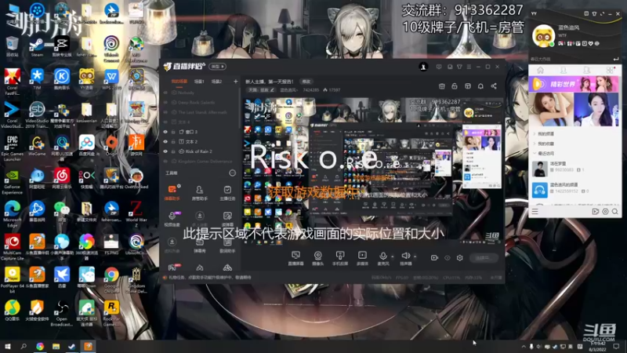
Task: Open 主播任务 streamer tasks tool
Action: 227,192
